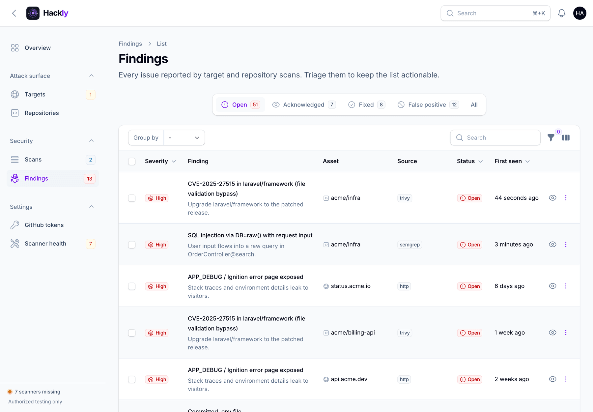This screenshot has width=593, height=412.
Task: Acknowledge the 44 seconds ago finding via eye icon
Action: point(552,198)
